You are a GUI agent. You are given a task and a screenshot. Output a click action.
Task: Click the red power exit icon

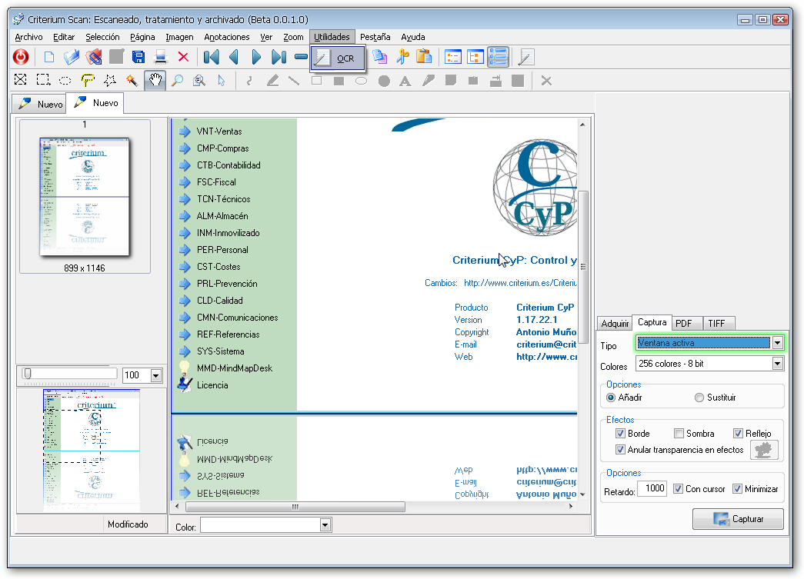(x=21, y=57)
